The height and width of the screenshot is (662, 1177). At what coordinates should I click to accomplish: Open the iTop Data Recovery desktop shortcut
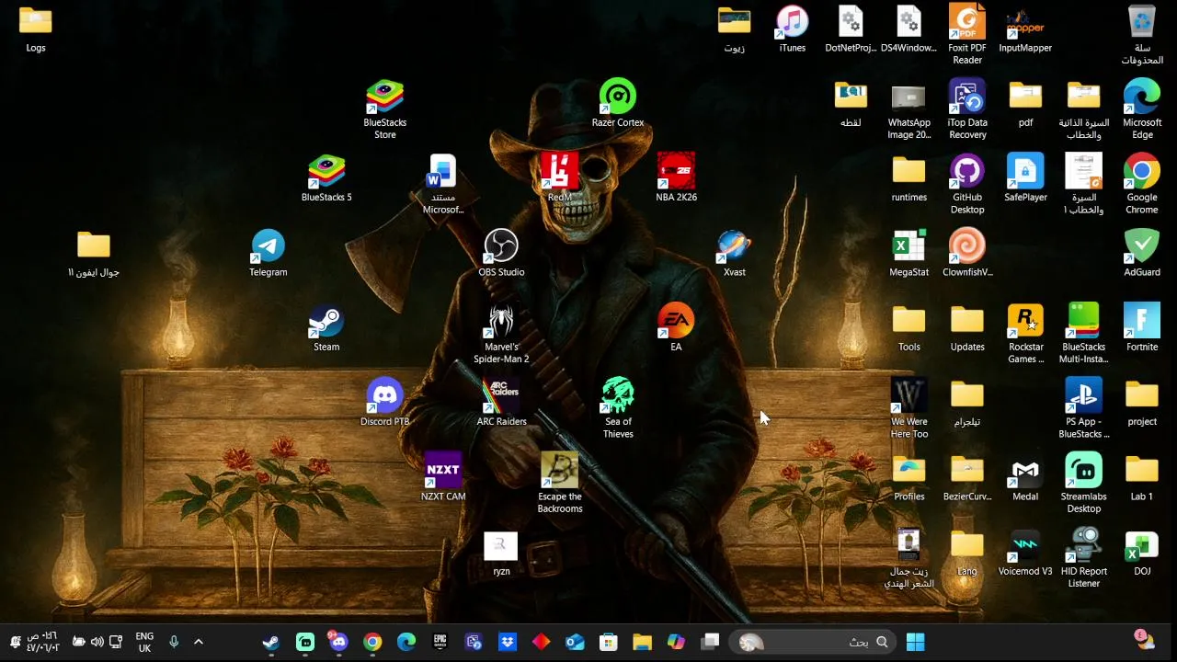tap(967, 109)
